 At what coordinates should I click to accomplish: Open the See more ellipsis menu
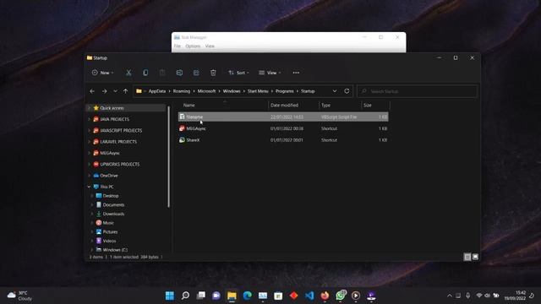click(296, 73)
